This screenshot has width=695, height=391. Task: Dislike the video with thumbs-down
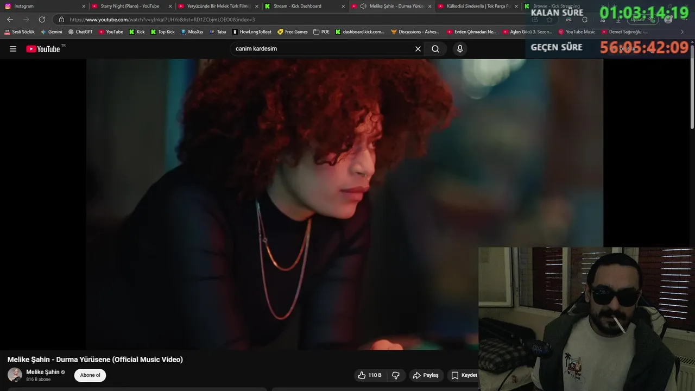(396, 375)
